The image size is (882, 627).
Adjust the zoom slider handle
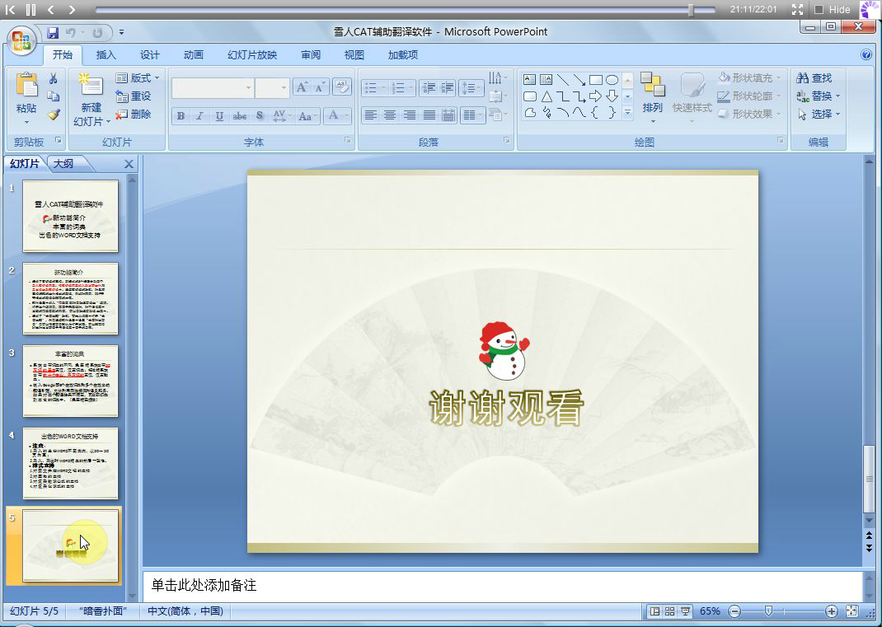(x=768, y=611)
